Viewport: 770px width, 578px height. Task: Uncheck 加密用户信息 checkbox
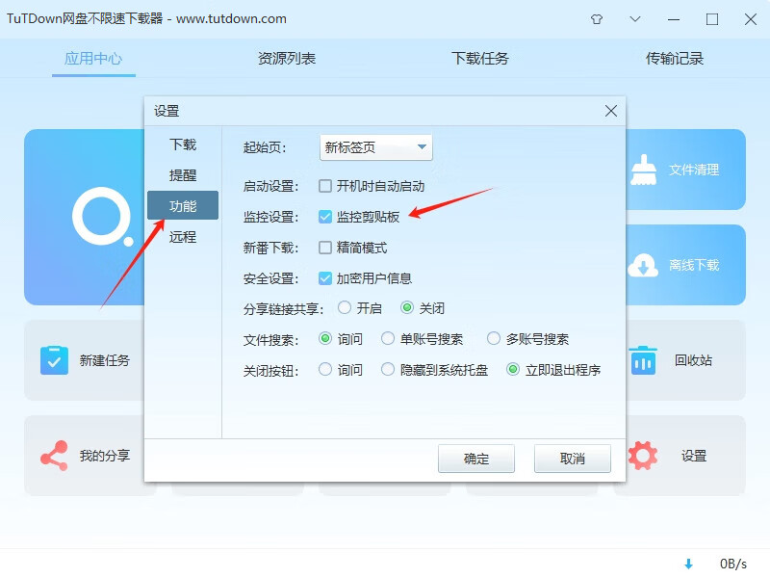click(325, 278)
